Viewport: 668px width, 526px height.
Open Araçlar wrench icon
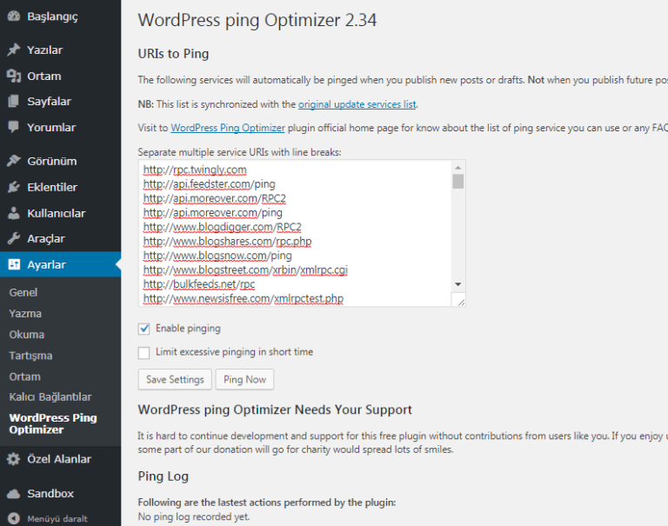pyautogui.click(x=14, y=238)
